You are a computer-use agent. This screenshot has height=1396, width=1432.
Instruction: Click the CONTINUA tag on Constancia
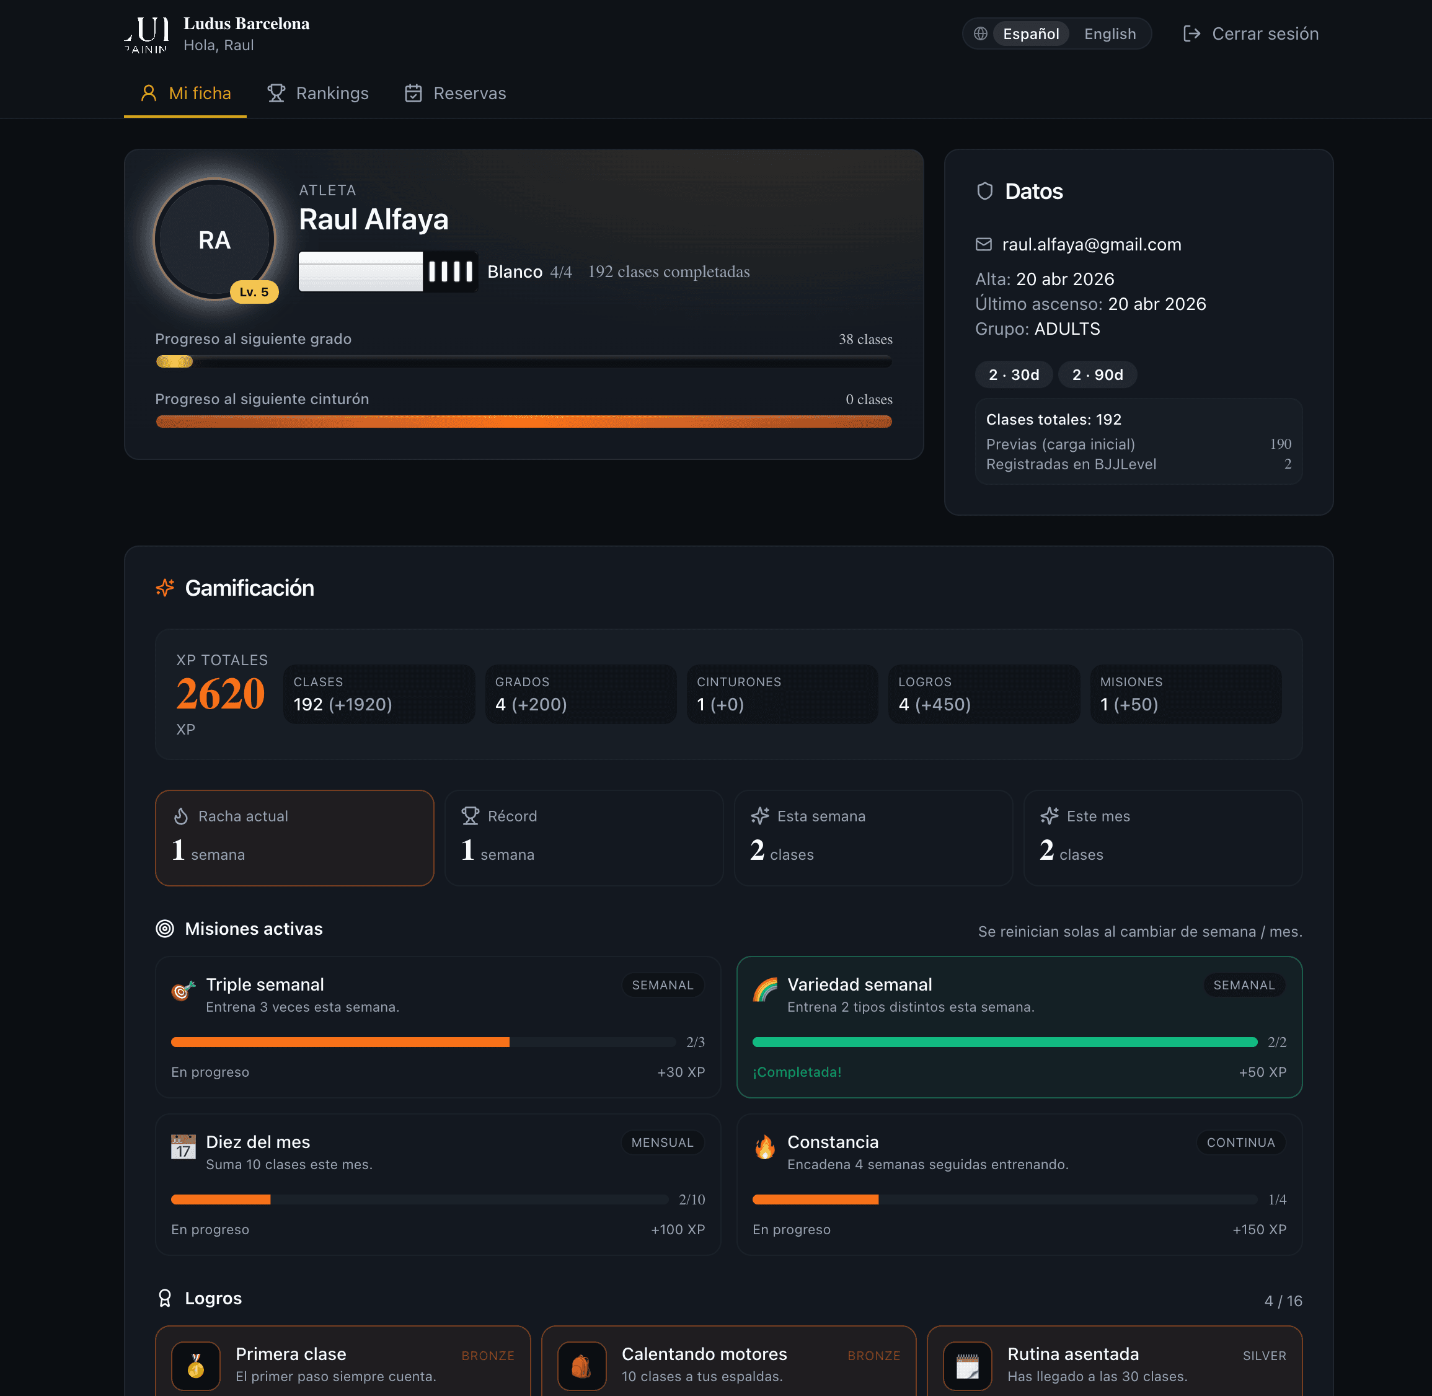1240,1143
